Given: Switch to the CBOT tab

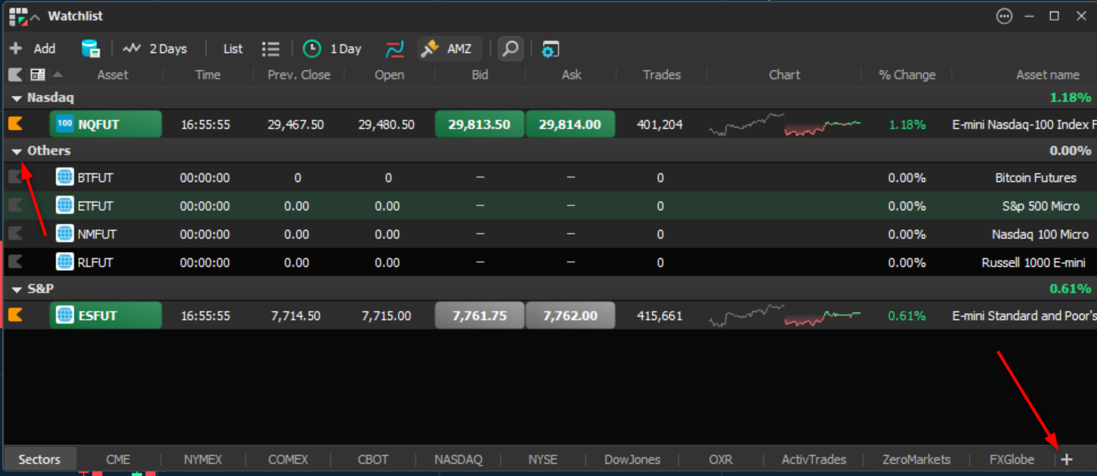Looking at the screenshot, I should [x=372, y=459].
